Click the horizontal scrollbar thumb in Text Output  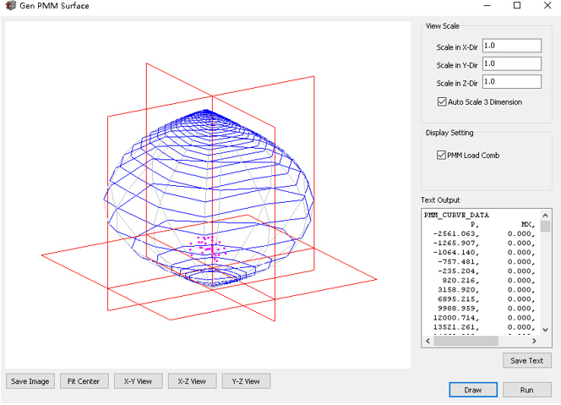(x=466, y=341)
